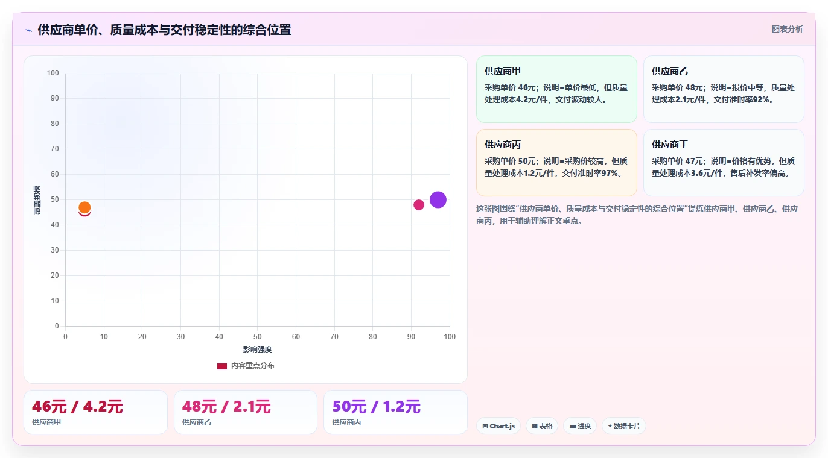Click the 48元 / 2.1元 stat card
Viewport: 828px width, 458px height.
(x=246, y=412)
